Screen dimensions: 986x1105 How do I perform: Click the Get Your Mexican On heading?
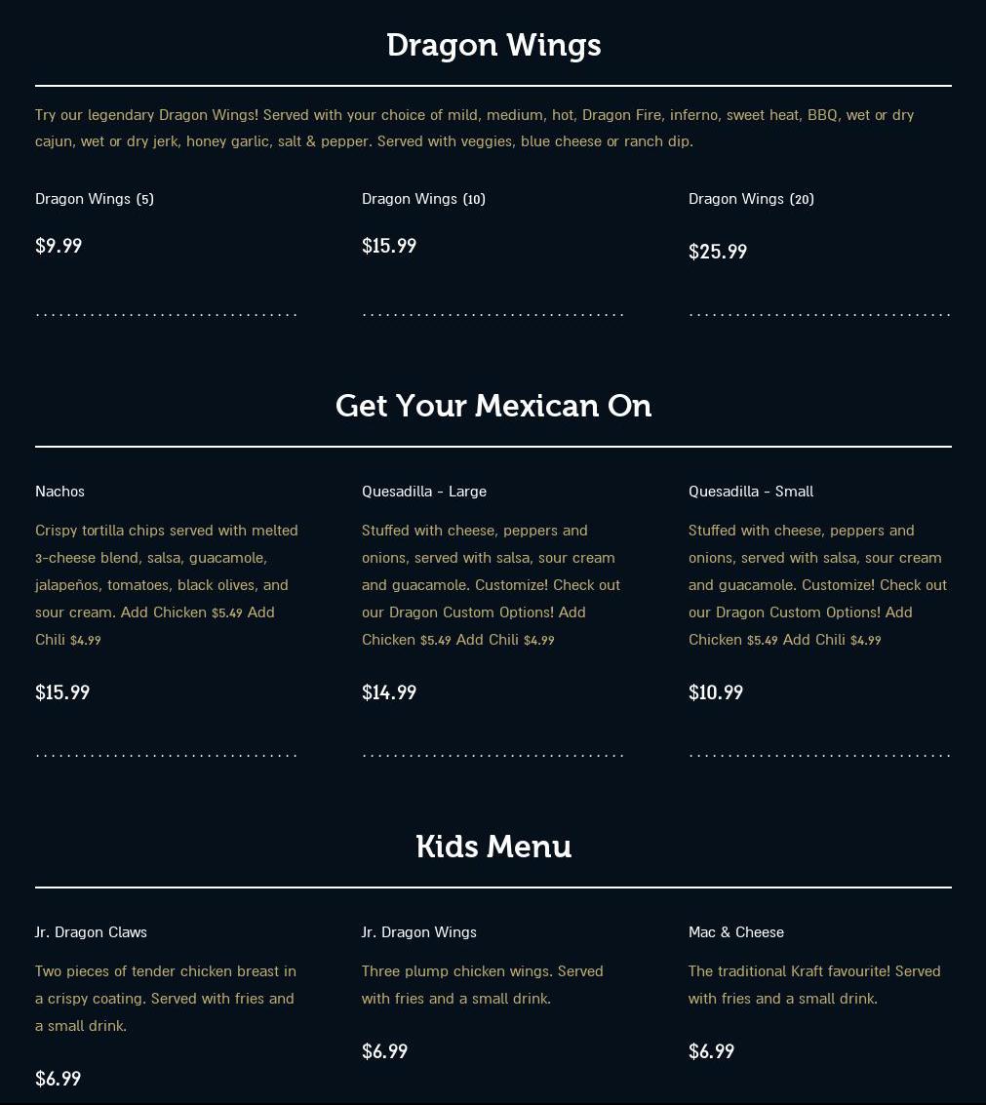[493, 406]
